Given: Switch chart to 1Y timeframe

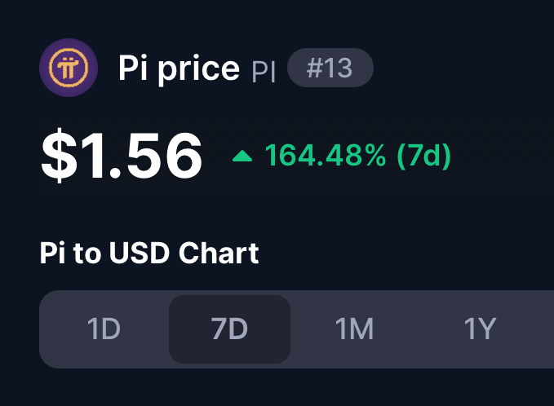Looking at the screenshot, I should tap(480, 329).
